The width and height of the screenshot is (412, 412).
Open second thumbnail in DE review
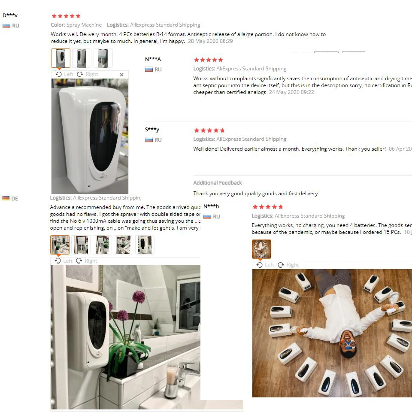81,245
